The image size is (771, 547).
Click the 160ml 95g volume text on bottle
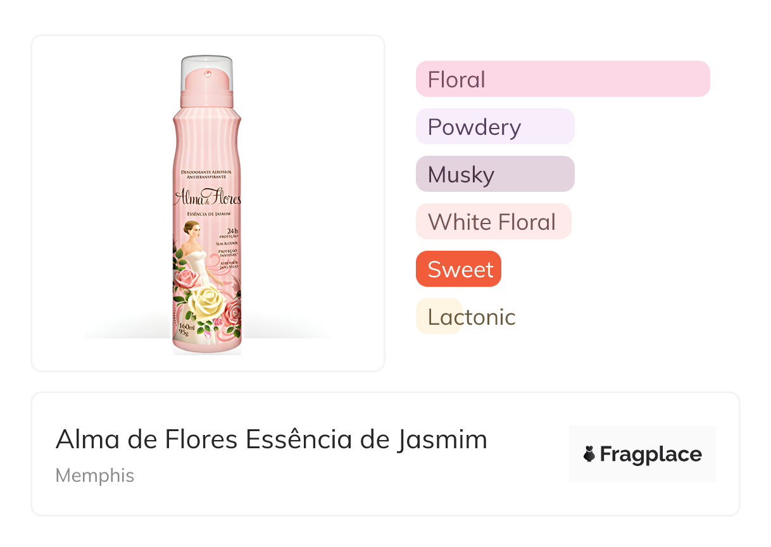(186, 330)
